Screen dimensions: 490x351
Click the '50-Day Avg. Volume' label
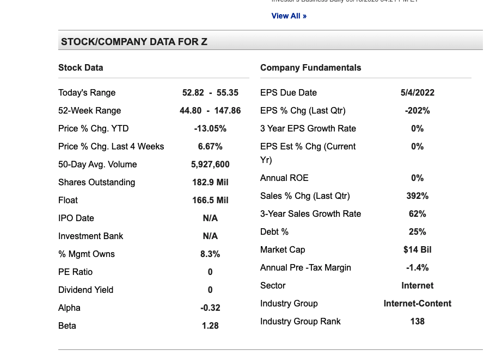(x=97, y=165)
